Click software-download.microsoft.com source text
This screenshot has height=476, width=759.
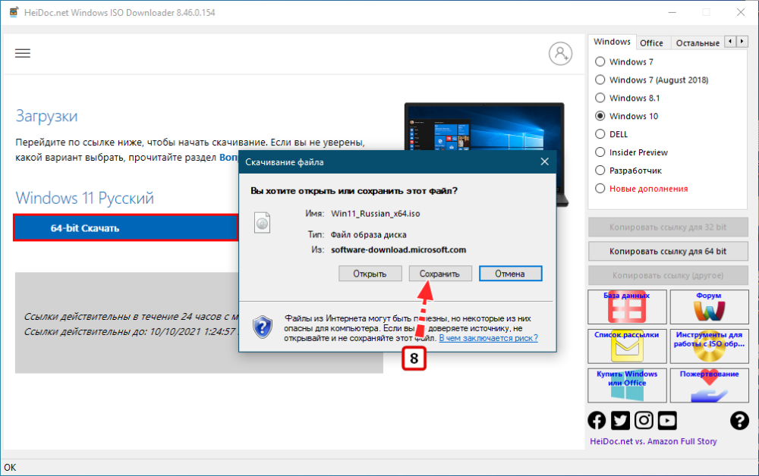coord(398,250)
